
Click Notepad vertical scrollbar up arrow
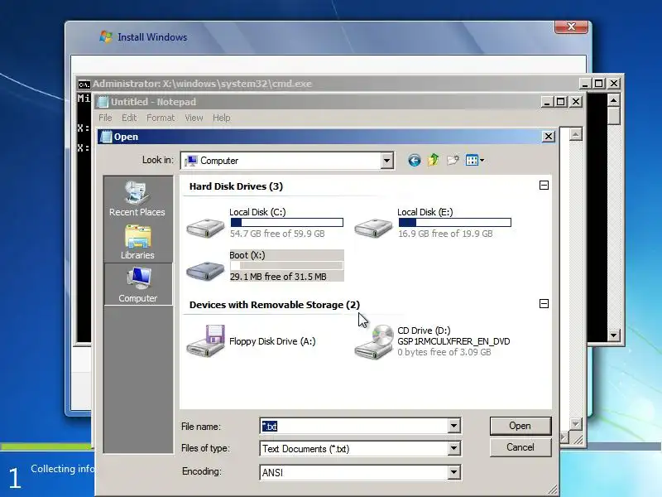575,134
